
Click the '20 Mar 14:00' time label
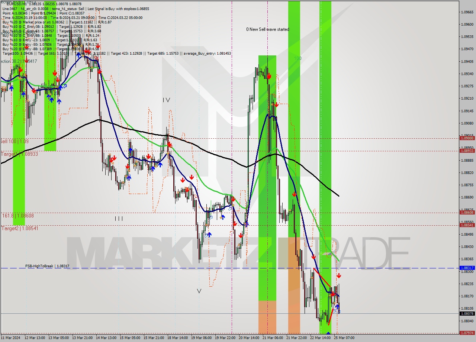pos(248,338)
